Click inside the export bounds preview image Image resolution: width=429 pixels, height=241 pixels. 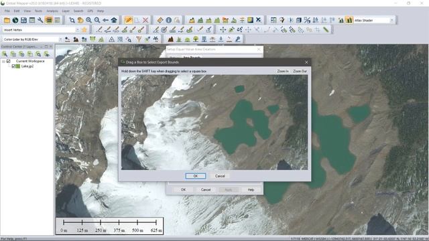pos(214,123)
